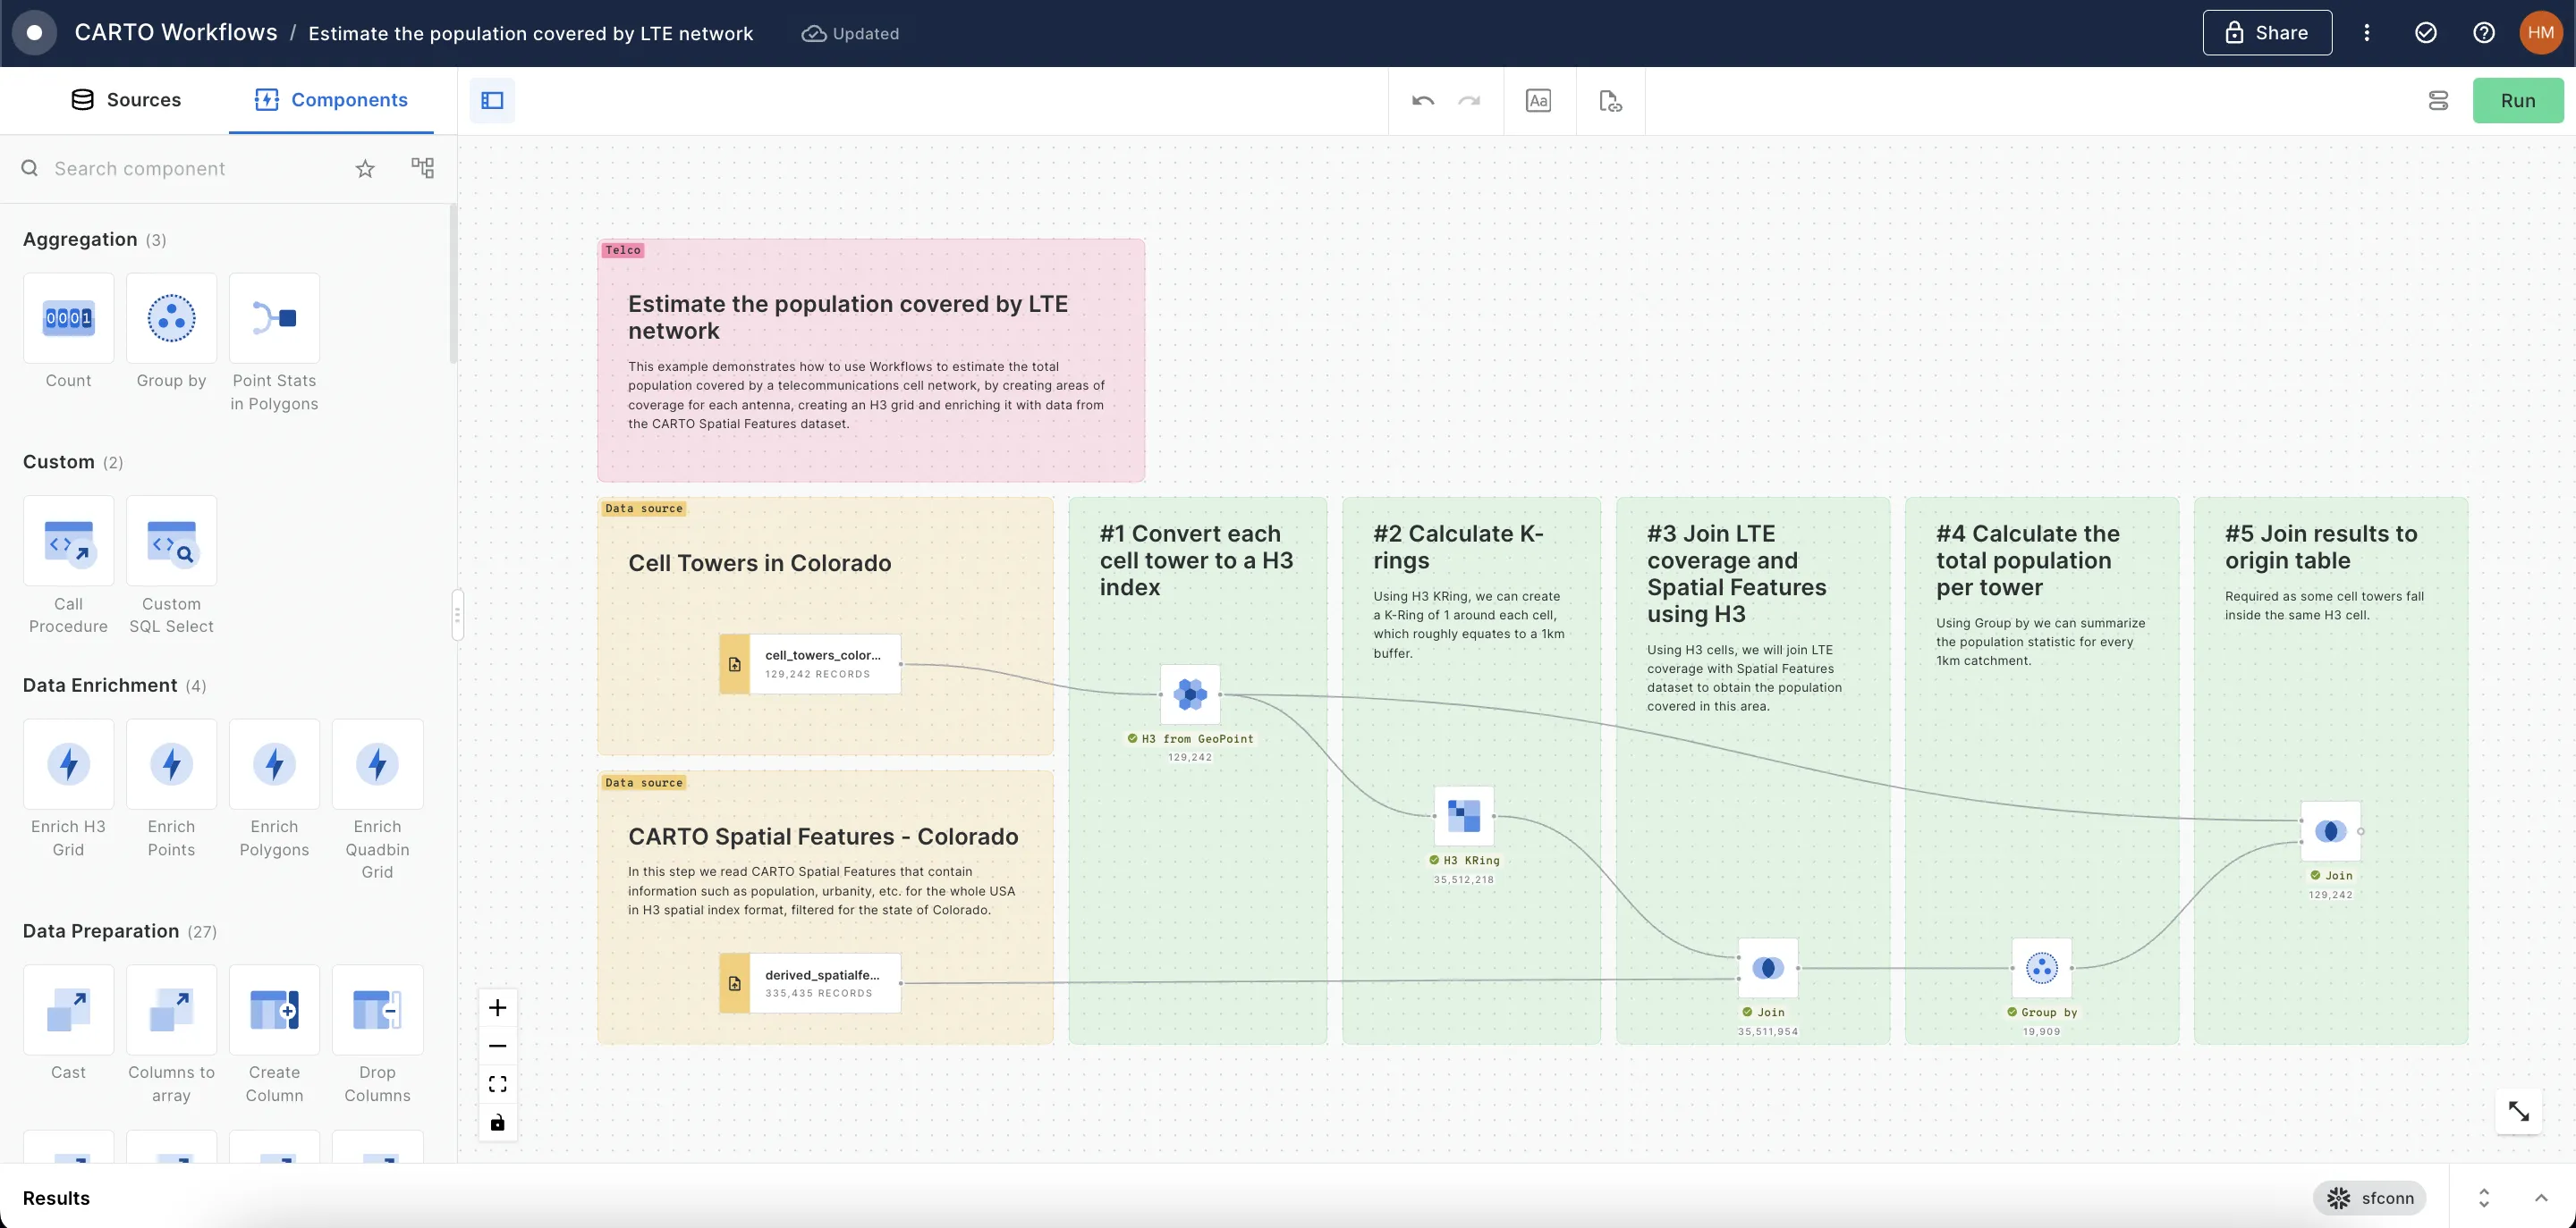Zoom in using the plus control on canvas
The width and height of the screenshot is (2576, 1228).
(497, 1007)
